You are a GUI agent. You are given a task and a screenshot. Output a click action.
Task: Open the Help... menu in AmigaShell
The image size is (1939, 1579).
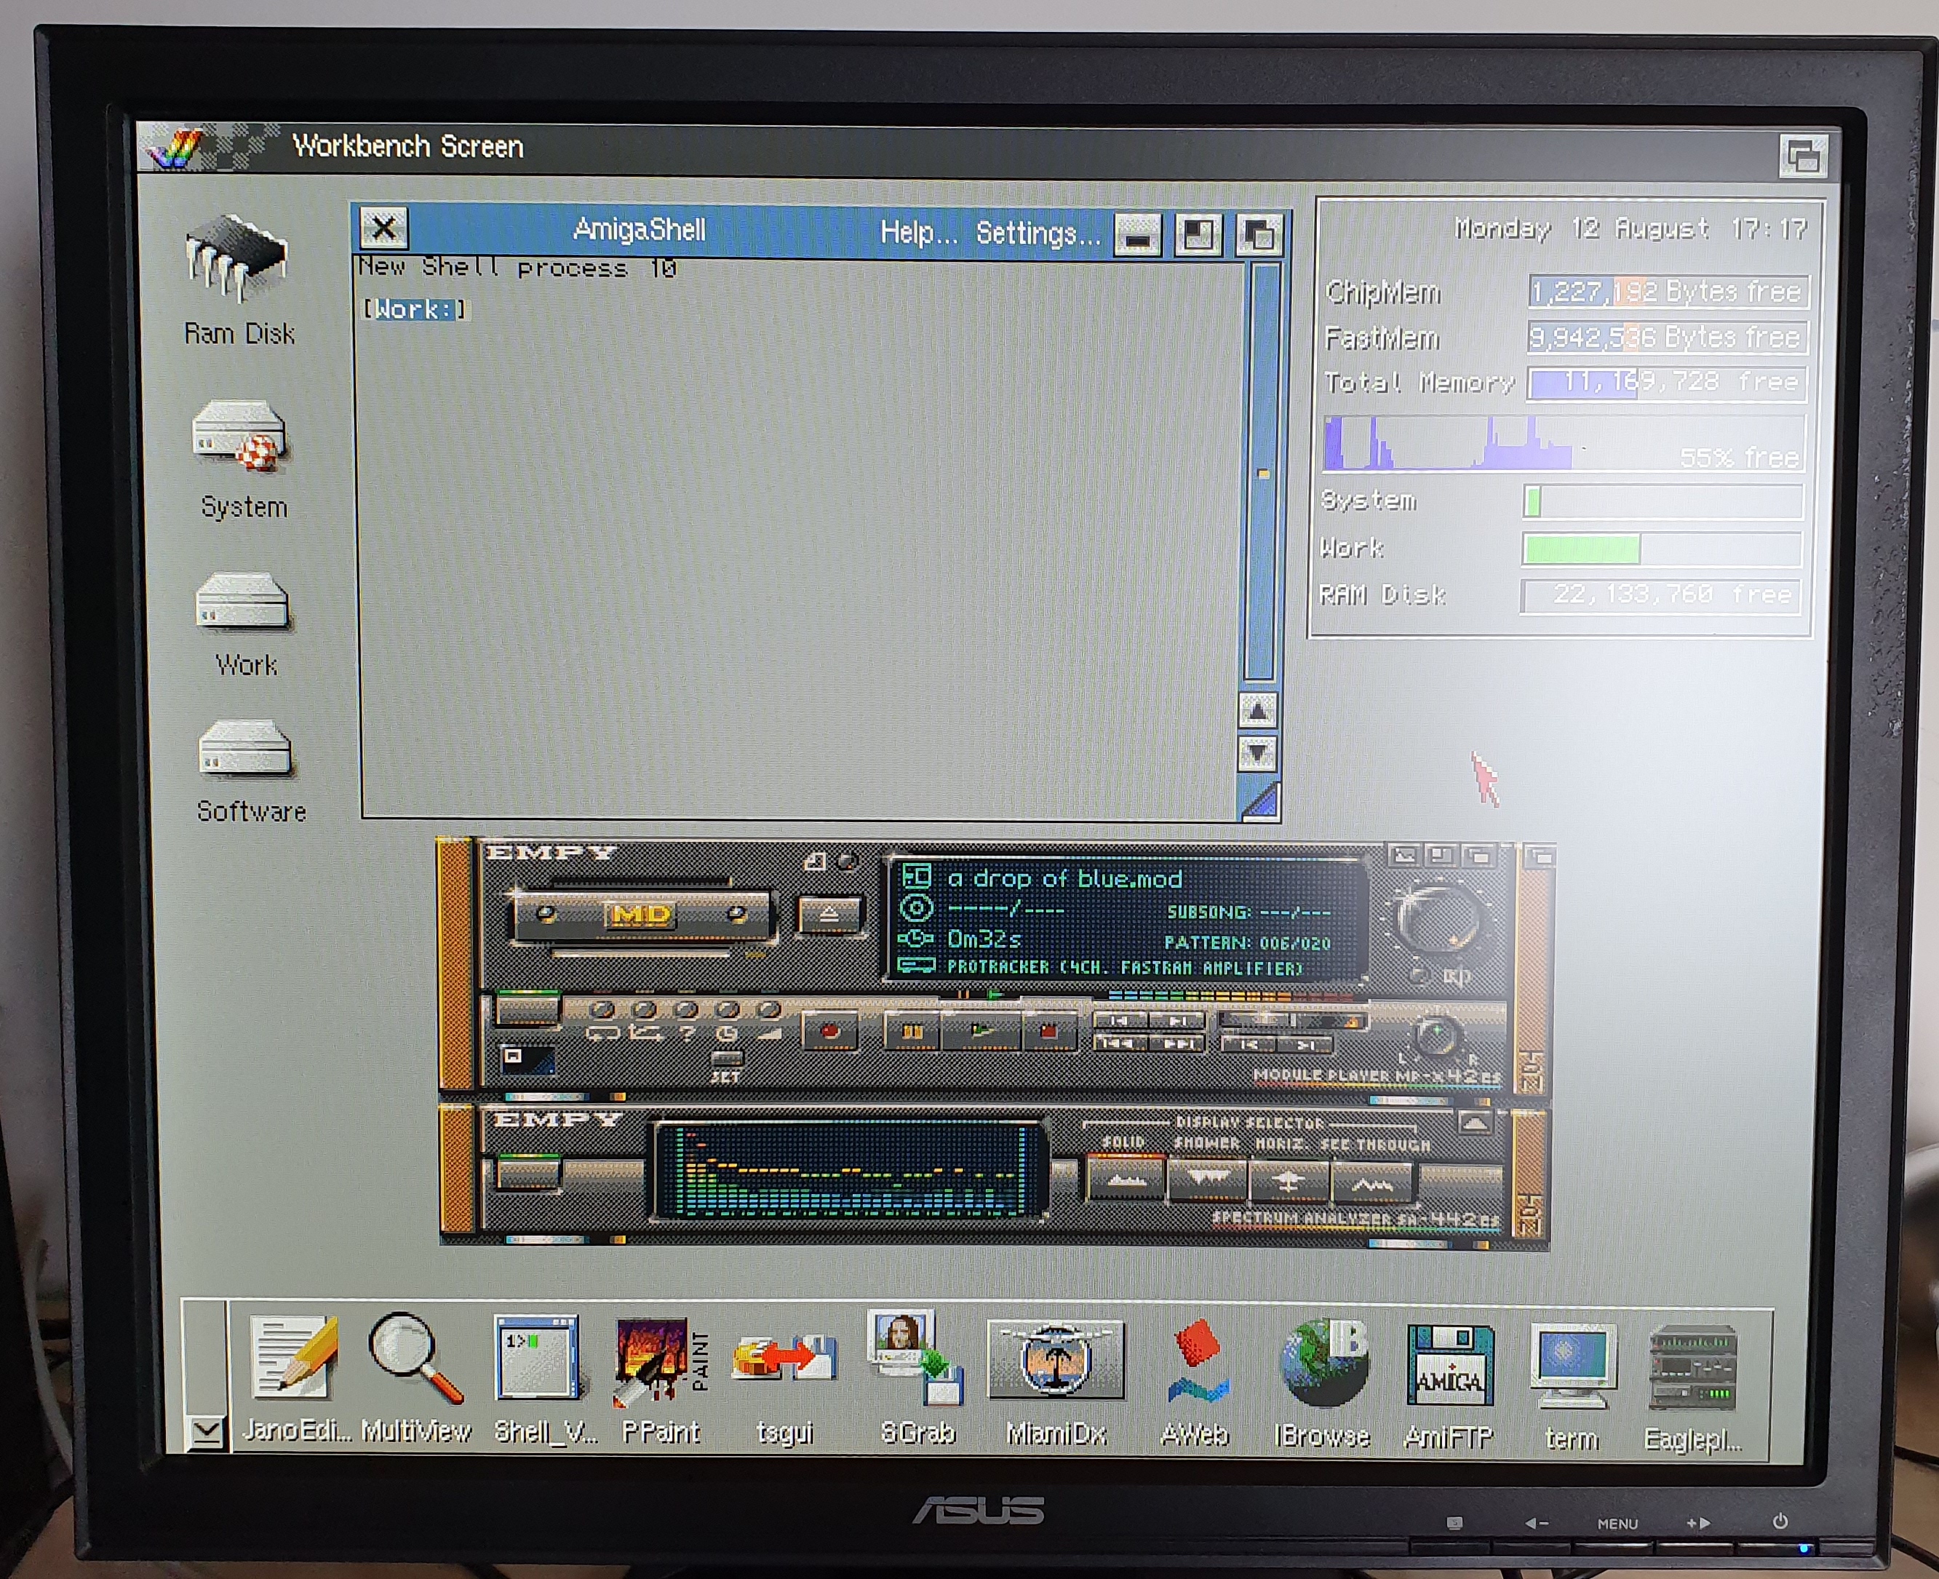[x=918, y=233]
